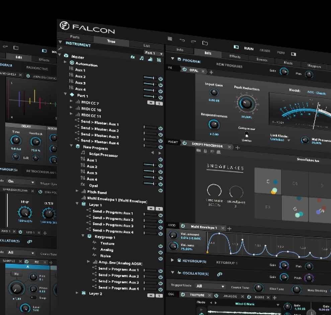The image size is (331, 315).
Task: Expand the KEYGROUP(S) section
Action: click(x=172, y=260)
